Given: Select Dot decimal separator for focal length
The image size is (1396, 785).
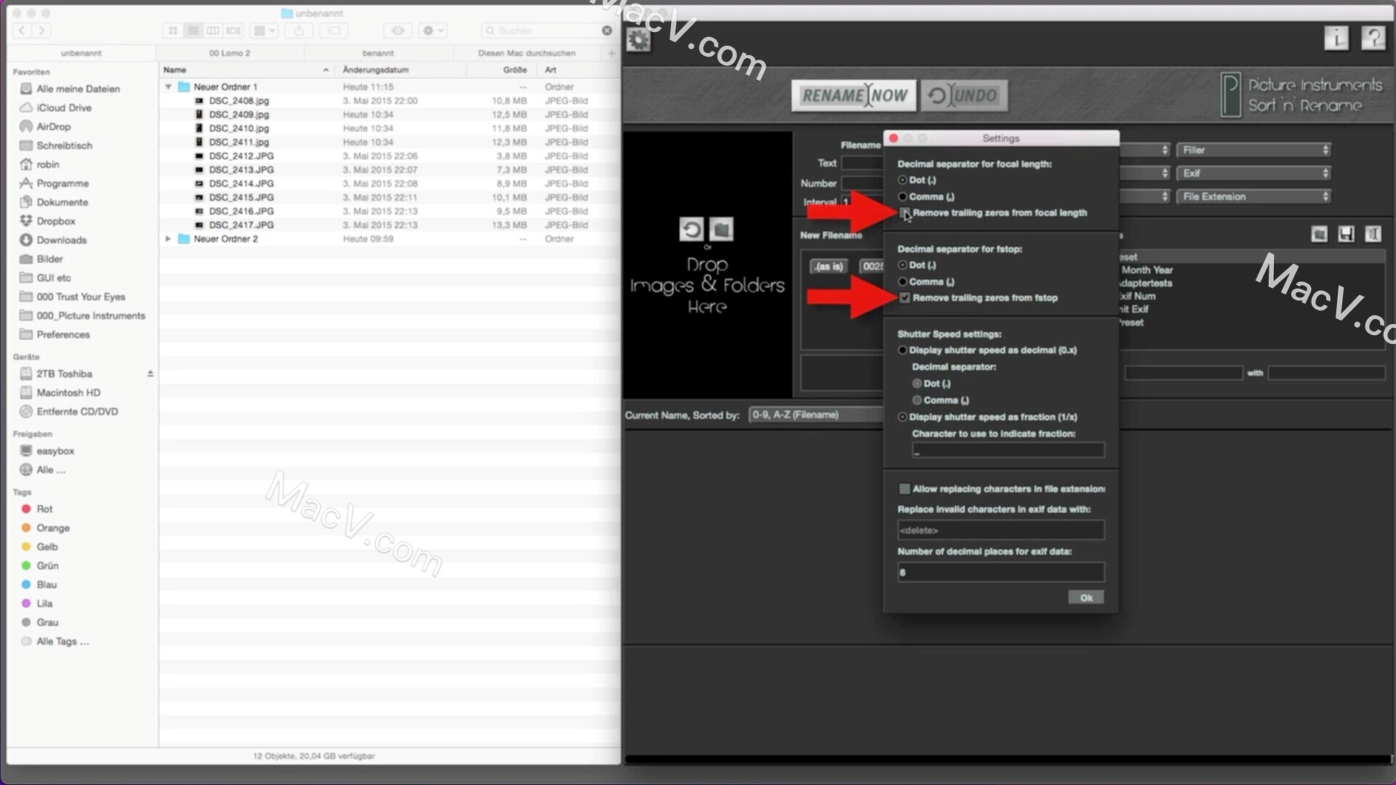Looking at the screenshot, I should tap(902, 180).
